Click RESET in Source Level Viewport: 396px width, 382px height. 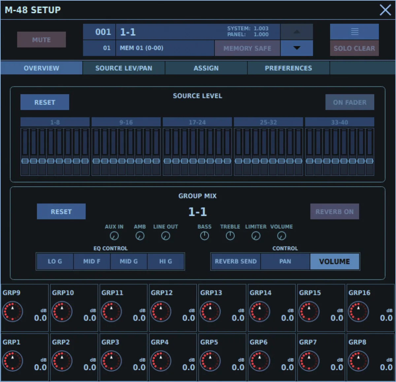45,102
